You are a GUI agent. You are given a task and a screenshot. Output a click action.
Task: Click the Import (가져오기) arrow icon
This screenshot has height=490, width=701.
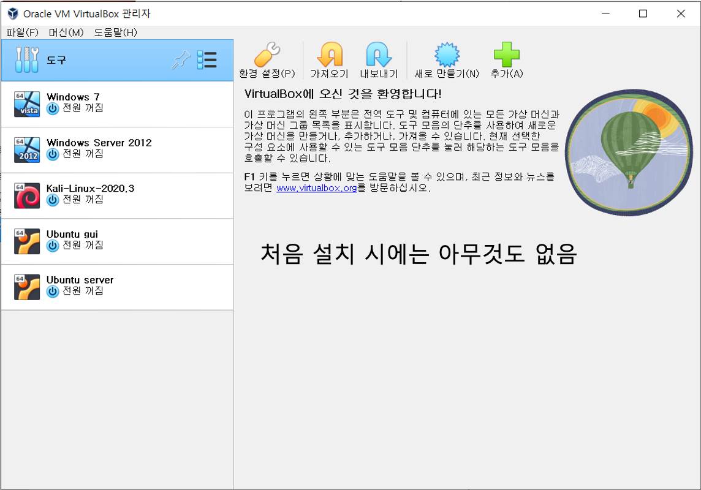pos(330,55)
